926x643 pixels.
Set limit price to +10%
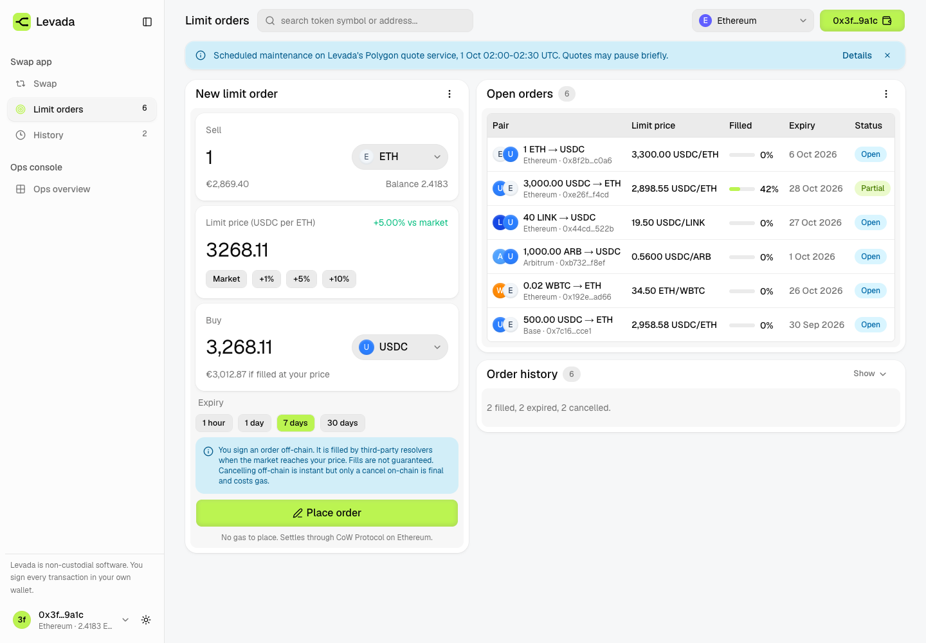pyautogui.click(x=340, y=279)
